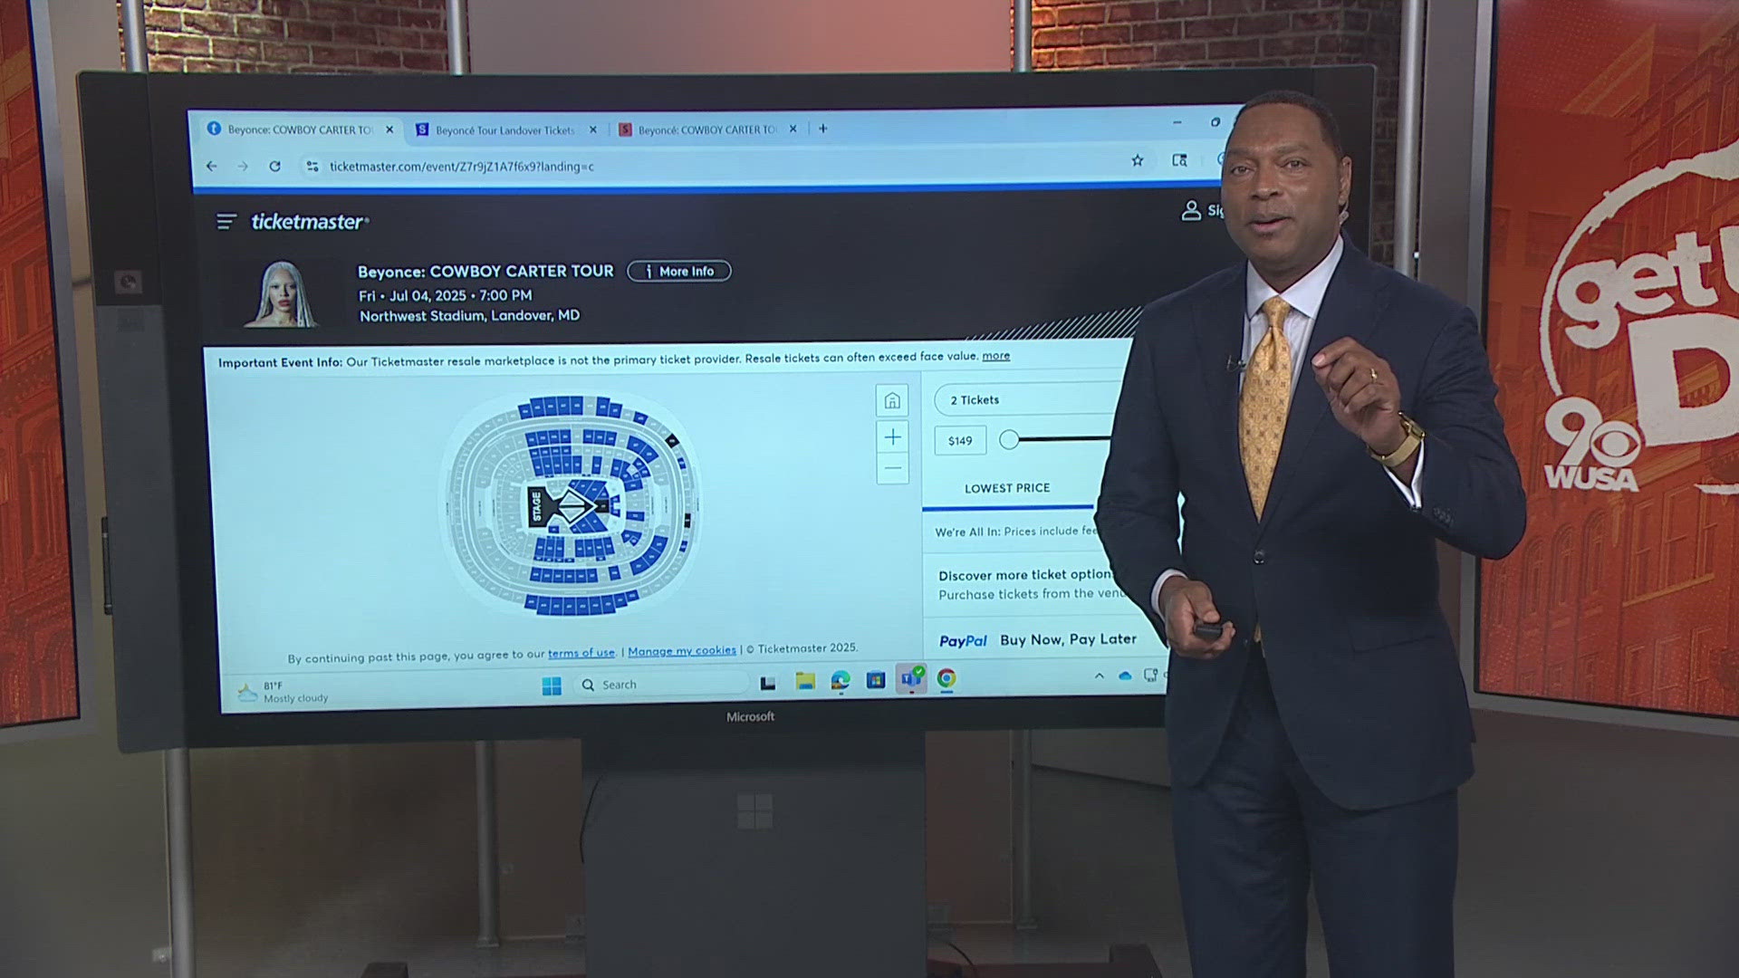Open Microsoft Teams from the taskbar

tap(911, 678)
